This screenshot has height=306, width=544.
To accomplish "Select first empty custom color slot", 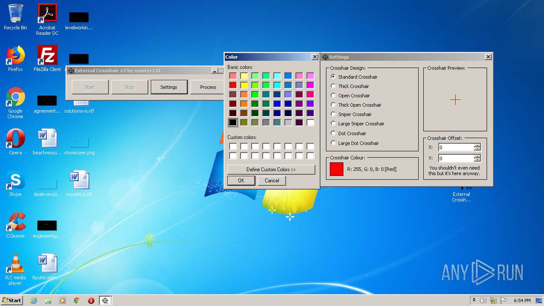I will pyautogui.click(x=233, y=146).
